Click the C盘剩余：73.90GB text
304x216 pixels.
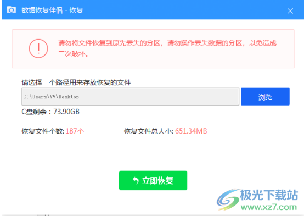coord(50,112)
